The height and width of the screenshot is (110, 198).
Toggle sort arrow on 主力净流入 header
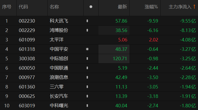(194, 7)
